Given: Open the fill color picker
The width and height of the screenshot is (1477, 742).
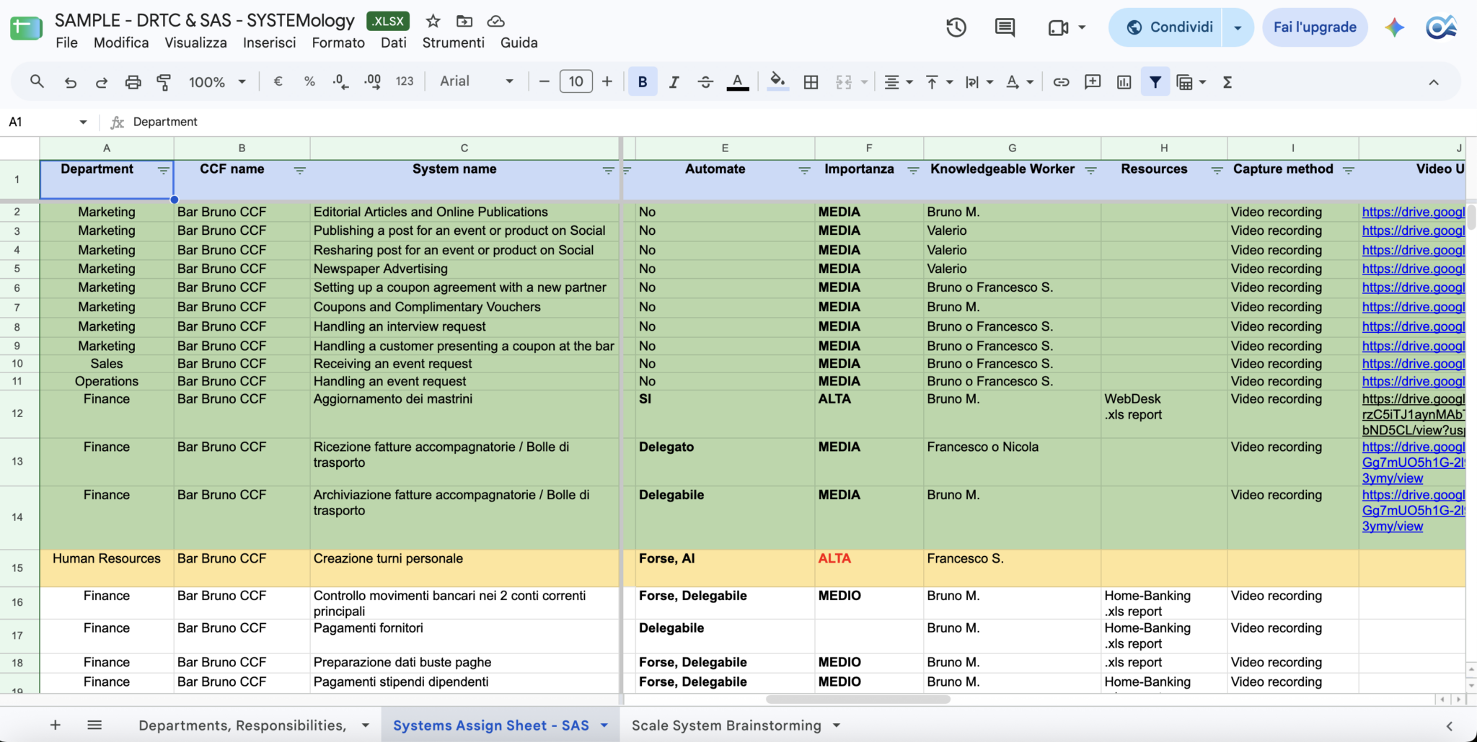Looking at the screenshot, I should pyautogui.click(x=777, y=82).
